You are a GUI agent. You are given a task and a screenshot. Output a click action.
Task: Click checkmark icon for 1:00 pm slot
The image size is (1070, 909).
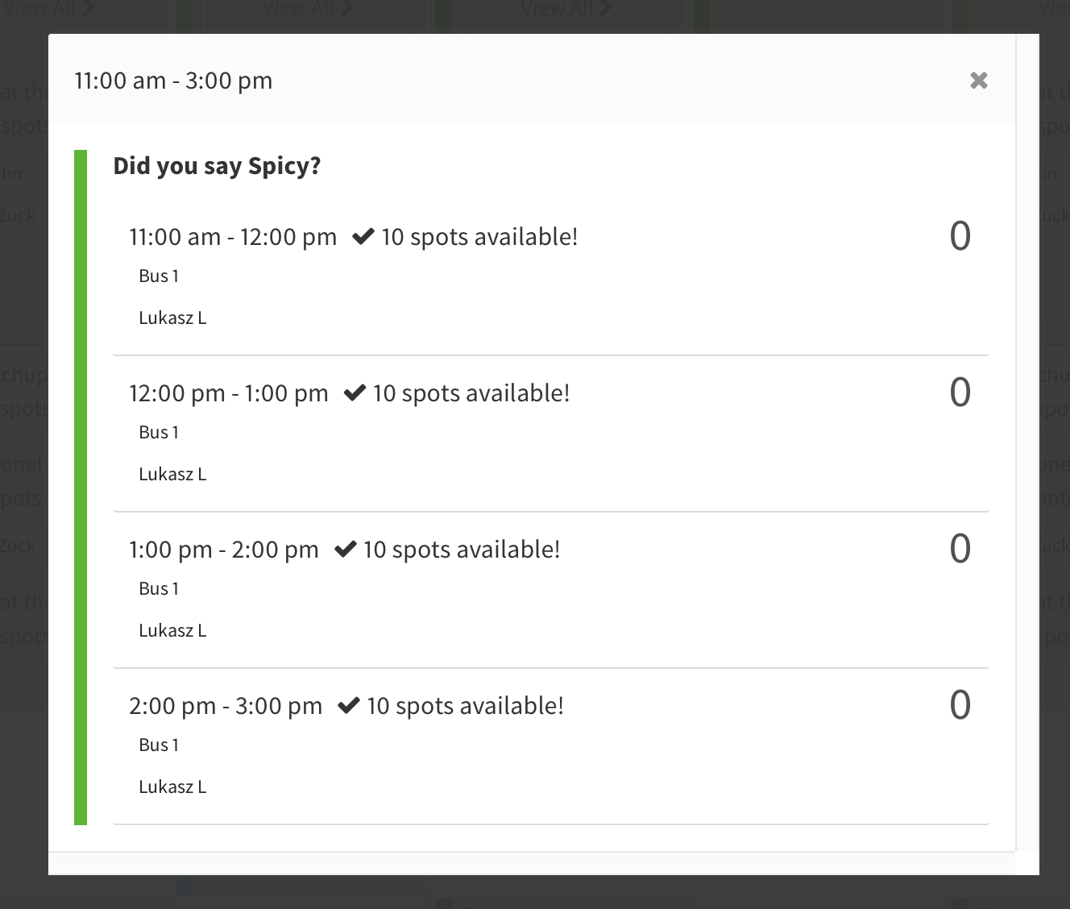tap(346, 549)
